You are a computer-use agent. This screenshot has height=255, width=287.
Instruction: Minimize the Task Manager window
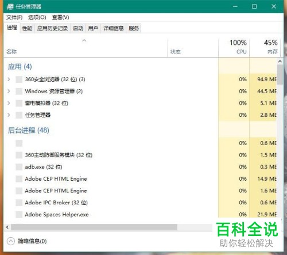pyautogui.click(x=235, y=6)
